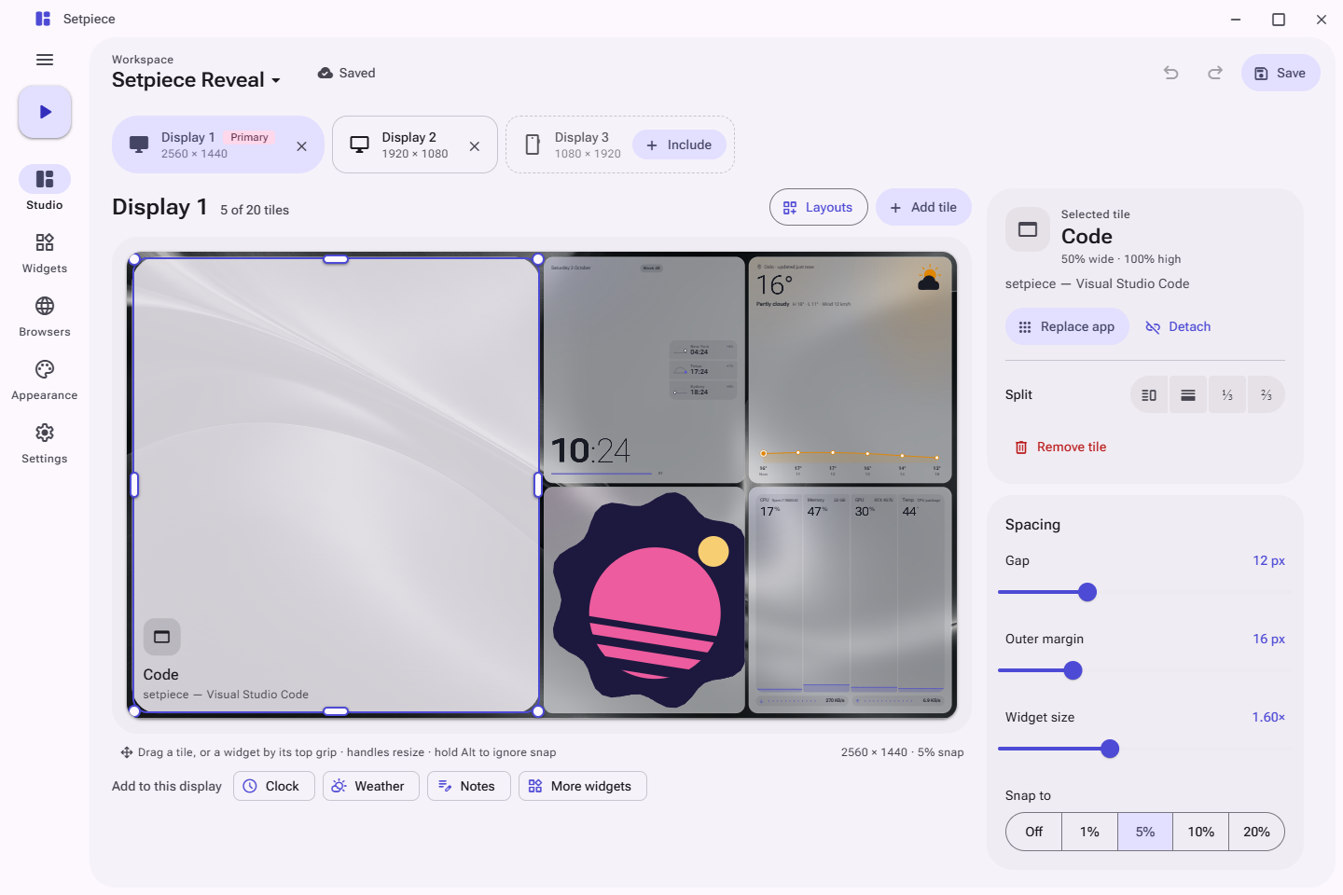This screenshot has height=895, width=1343.
Task: Set Snap to Off
Action: (1034, 832)
